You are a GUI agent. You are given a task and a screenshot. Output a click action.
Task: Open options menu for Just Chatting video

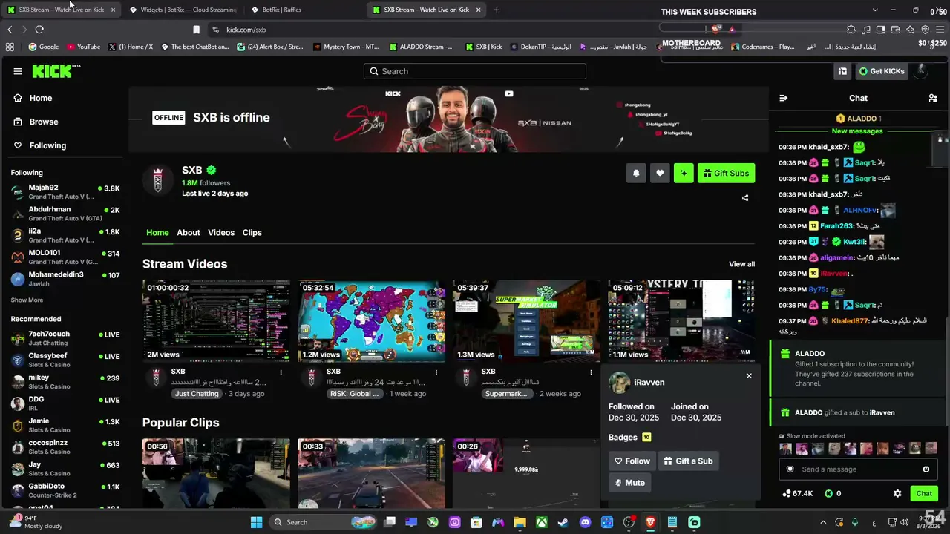[281, 372]
